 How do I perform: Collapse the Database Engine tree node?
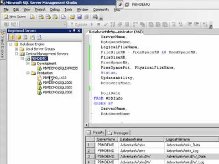pos(10,44)
